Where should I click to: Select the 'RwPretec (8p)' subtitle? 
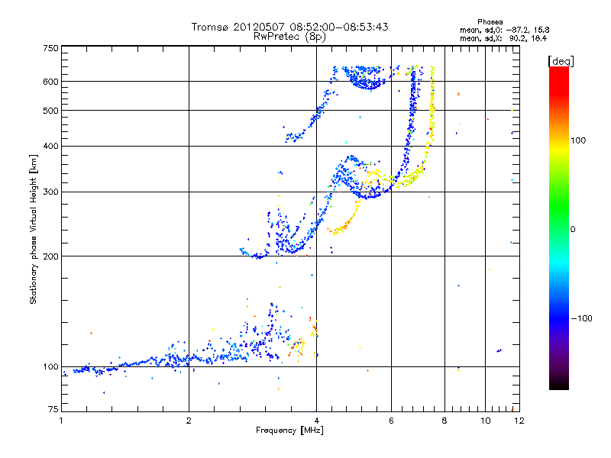click(289, 37)
